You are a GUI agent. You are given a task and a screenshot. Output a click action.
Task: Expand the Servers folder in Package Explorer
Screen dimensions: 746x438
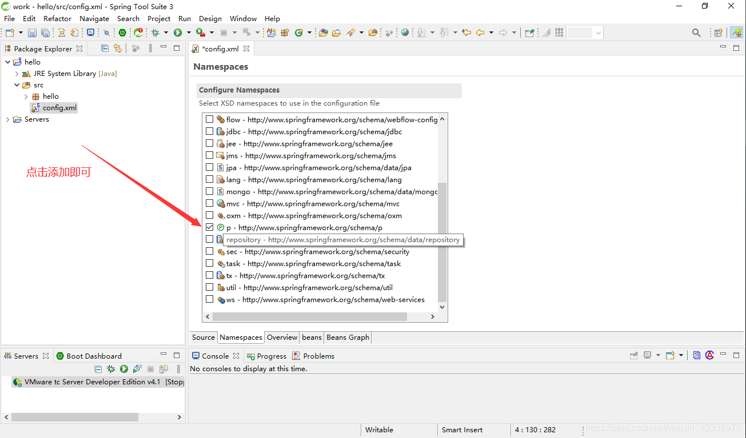pyautogui.click(x=7, y=119)
